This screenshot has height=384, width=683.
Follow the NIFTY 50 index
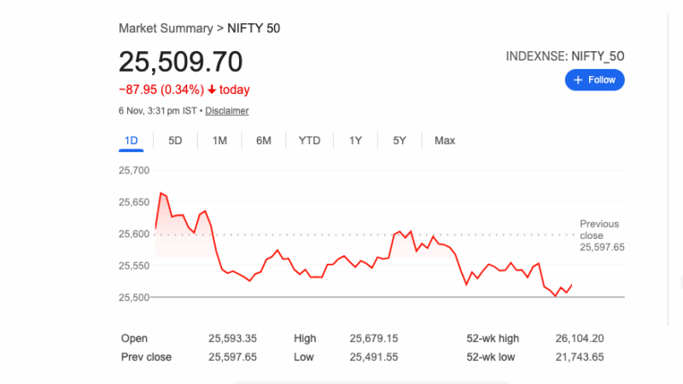pyautogui.click(x=595, y=80)
